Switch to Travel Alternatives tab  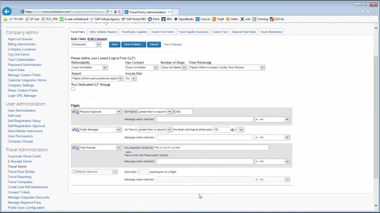pyautogui.click(x=271, y=32)
